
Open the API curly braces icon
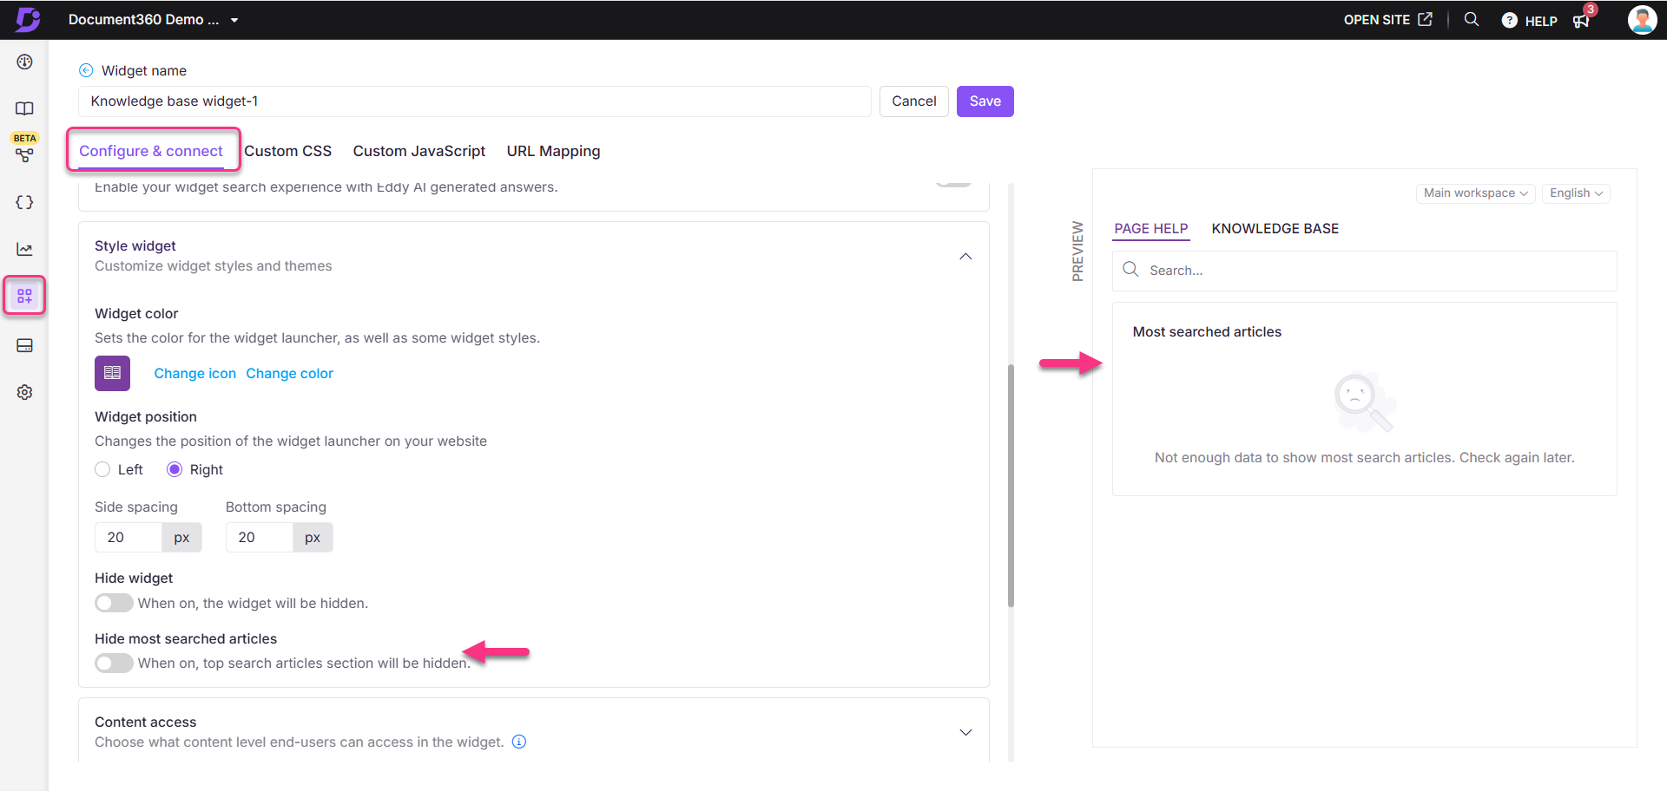pos(24,202)
